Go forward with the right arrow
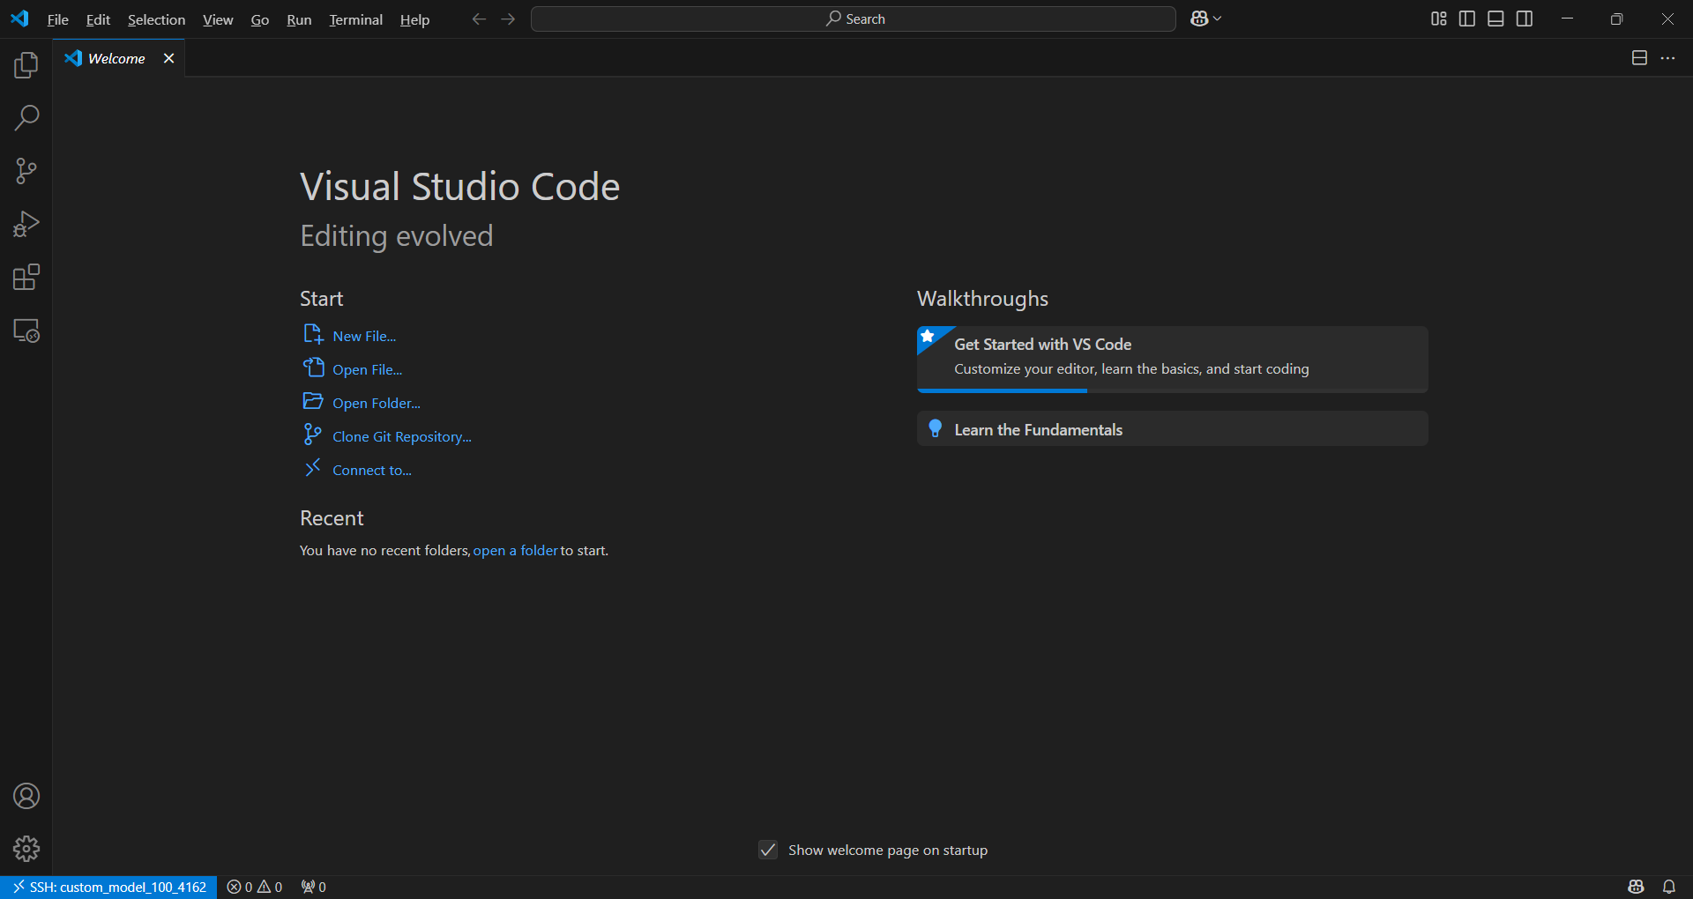Viewport: 1693px width, 899px height. [508, 19]
